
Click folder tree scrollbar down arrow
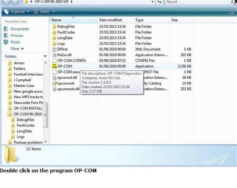pyautogui.click(x=45, y=142)
